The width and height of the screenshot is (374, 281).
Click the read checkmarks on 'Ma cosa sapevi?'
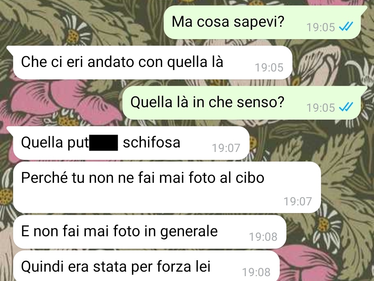[x=346, y=27]
